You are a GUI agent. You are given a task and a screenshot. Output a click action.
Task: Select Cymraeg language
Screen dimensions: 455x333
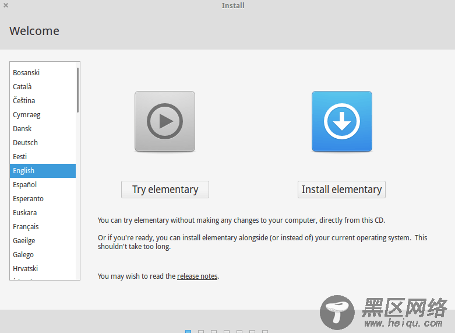tap(43, 115)
